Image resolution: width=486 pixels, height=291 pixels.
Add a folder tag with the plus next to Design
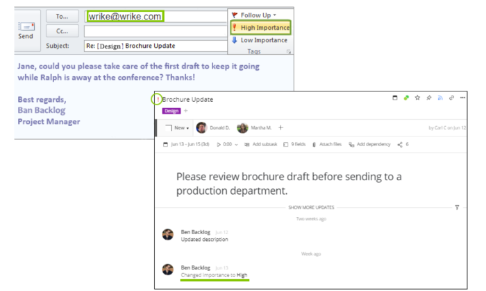[x=186, y=111]
